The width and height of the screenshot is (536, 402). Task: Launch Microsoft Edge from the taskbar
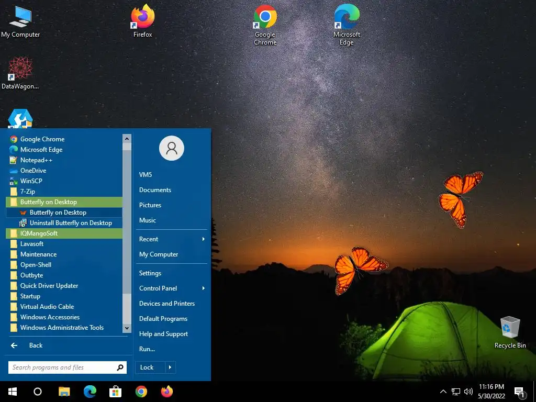point(90,392)
